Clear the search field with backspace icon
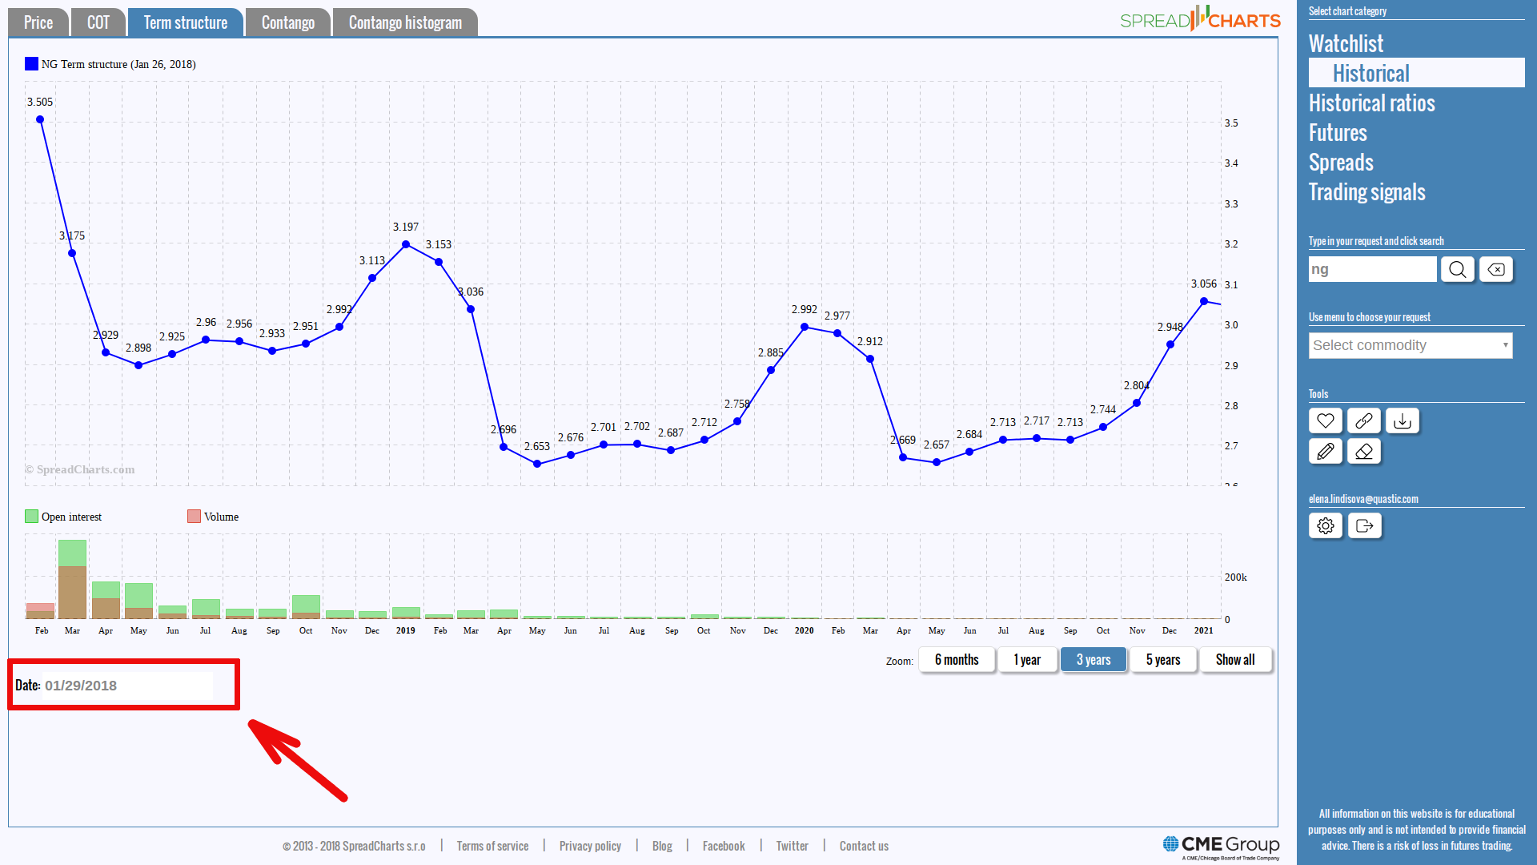Image resolution: width=1537 pixels, height=865 pixels. point(1495,269)
